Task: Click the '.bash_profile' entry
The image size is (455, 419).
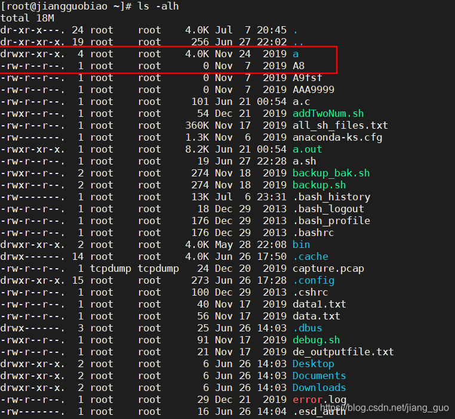Action: point(331,221)
